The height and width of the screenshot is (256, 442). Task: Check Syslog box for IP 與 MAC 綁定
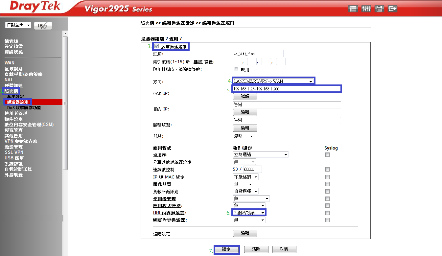point(327,177)
